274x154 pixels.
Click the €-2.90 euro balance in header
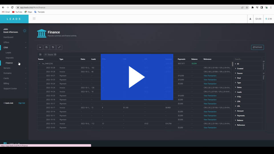[x=269, y=19]
